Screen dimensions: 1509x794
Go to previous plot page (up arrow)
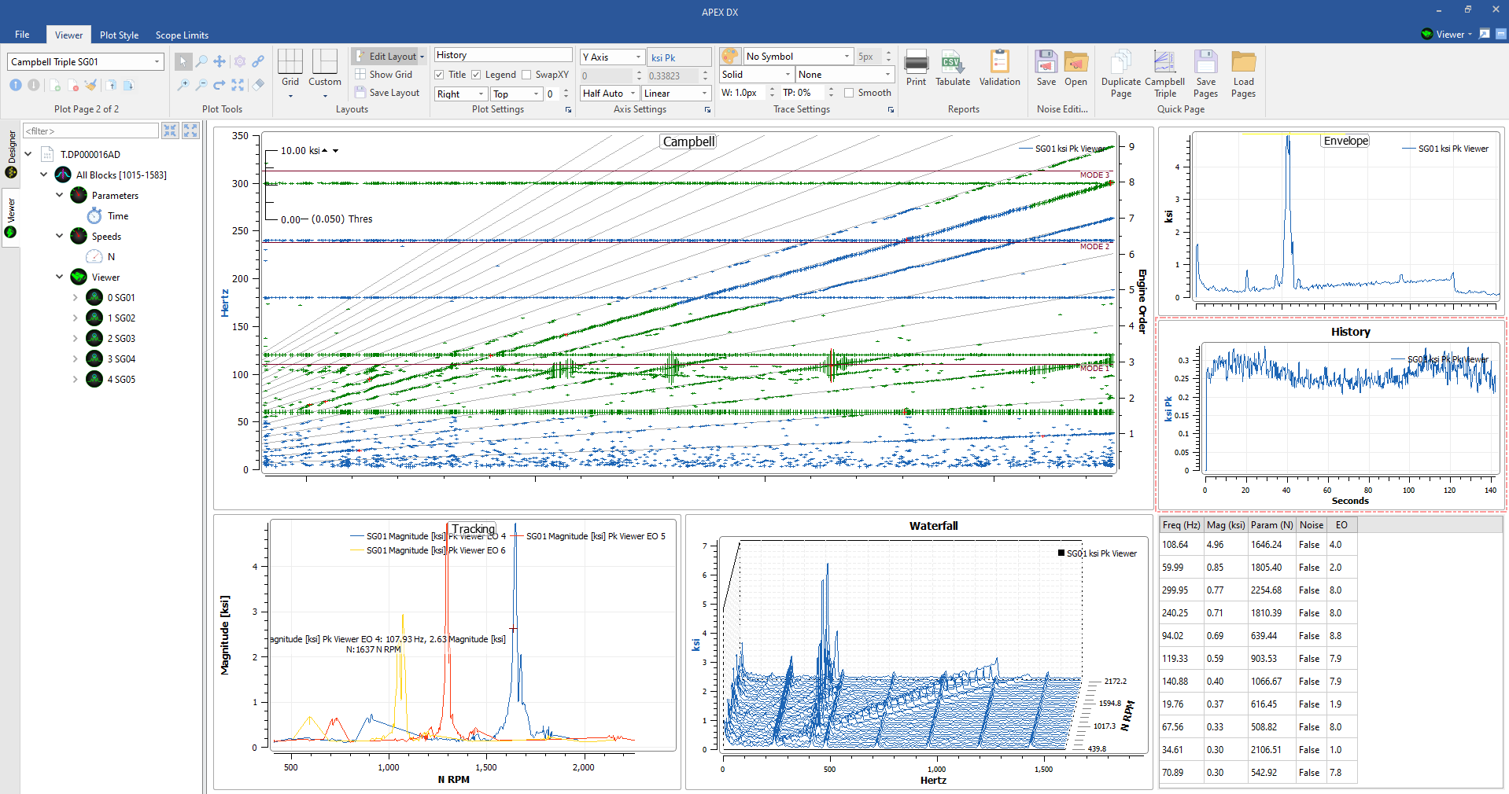tap(15, 85)
